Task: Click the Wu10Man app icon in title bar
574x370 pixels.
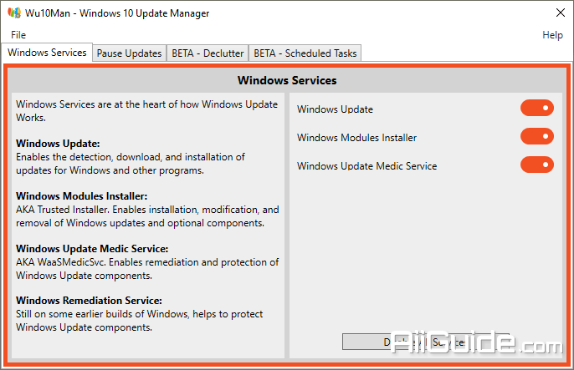Action: pos(15,13)
